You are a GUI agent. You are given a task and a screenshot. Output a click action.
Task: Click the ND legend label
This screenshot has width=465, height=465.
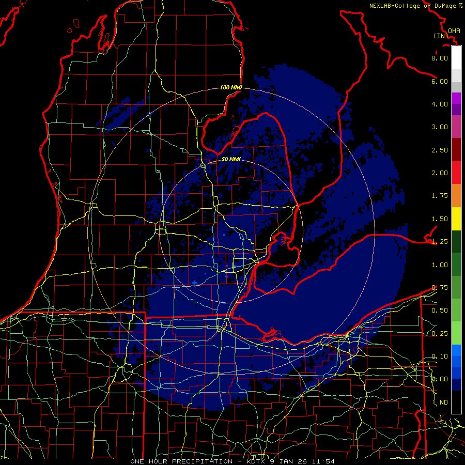pyautogui.click(x=444, y=402)
